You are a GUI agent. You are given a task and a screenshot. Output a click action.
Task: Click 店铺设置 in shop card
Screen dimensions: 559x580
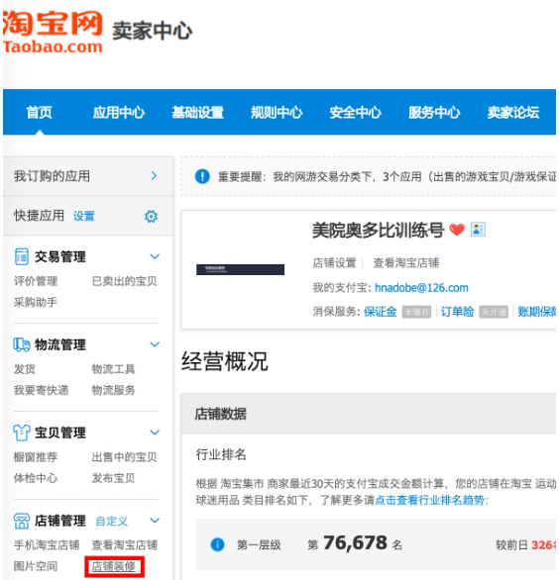[x=334, y=262]
